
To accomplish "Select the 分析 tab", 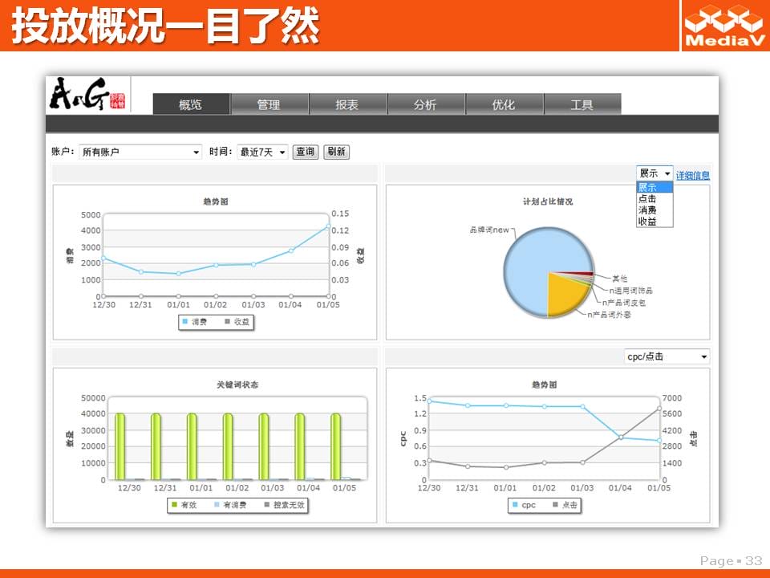I will 426,104.
